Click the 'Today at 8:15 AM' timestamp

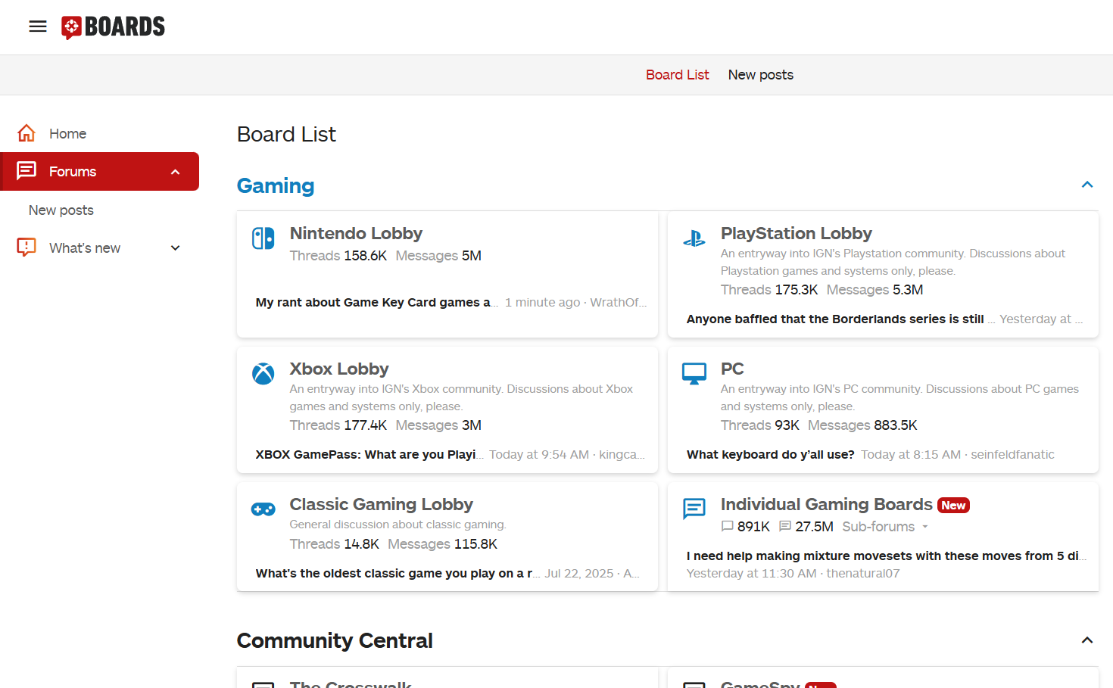coord(911,455)
